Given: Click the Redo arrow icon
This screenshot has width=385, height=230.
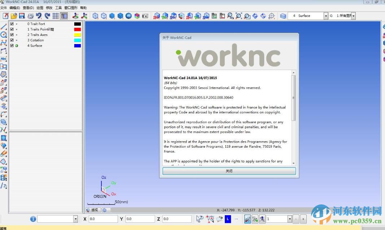Looking at the screenshot, I should click(46, 16).
